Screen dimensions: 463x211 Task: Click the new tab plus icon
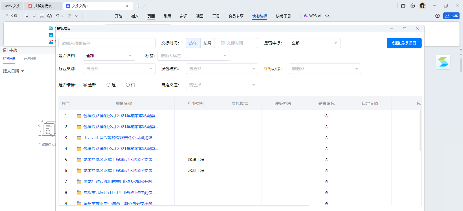138,6
